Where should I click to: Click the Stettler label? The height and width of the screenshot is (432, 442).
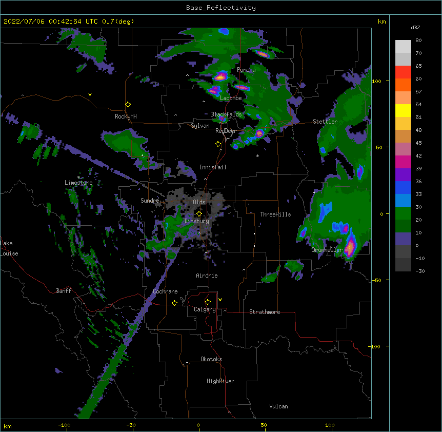pos(325,122)
